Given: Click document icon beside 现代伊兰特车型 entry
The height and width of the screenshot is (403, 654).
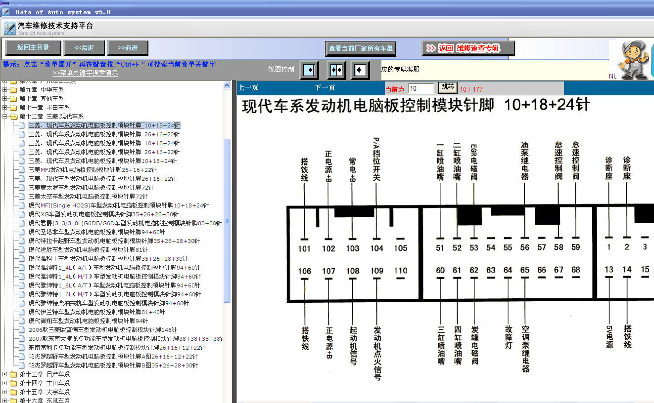Looking at the screenshot, I should [x=22, y=312].
